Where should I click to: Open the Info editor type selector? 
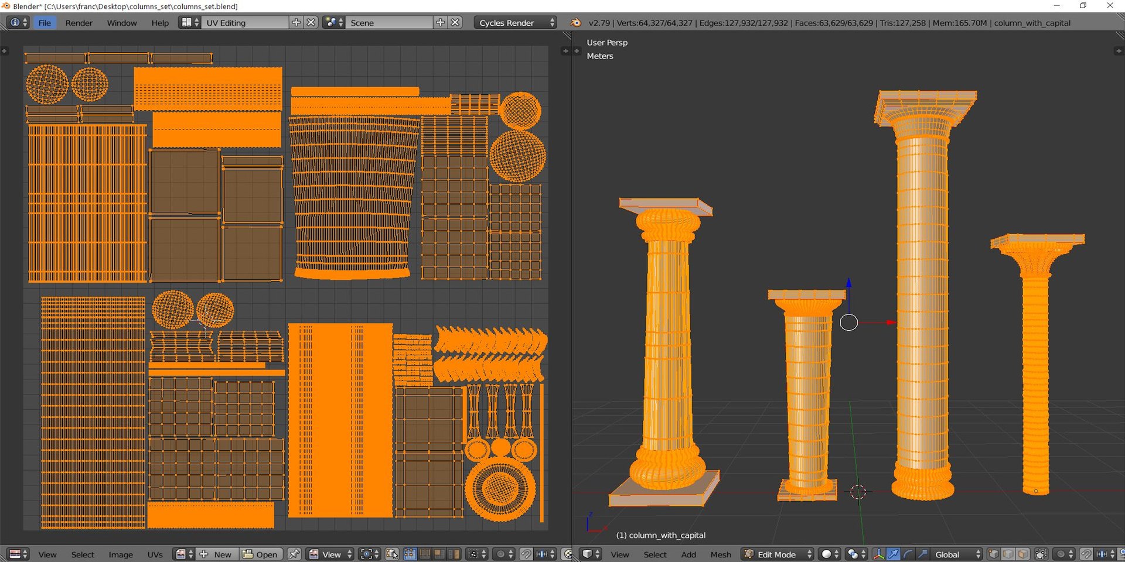coord(18,22)
